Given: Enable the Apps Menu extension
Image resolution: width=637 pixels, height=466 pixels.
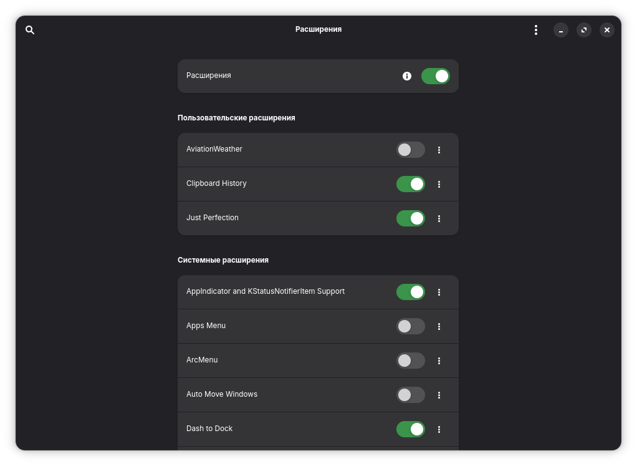Looking at the screenshot, I should click(410, 326).
